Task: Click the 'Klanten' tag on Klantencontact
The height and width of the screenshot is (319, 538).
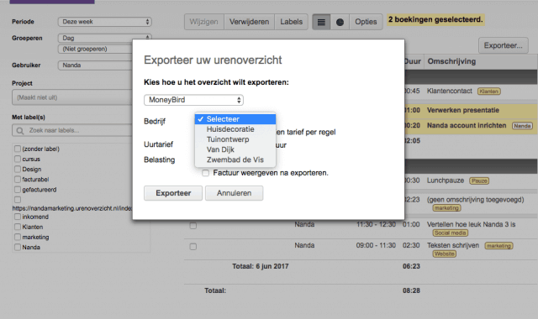Action: [x=489, y=92]
